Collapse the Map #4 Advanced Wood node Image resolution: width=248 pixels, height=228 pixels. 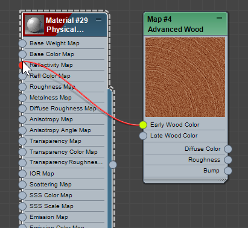point(219,18)
